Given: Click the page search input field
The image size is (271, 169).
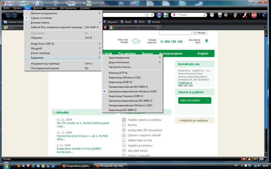Looking at the screenshot, I should click(175, 32).
